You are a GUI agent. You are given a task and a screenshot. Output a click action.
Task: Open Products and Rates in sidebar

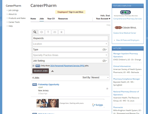[x=17, y=18]
